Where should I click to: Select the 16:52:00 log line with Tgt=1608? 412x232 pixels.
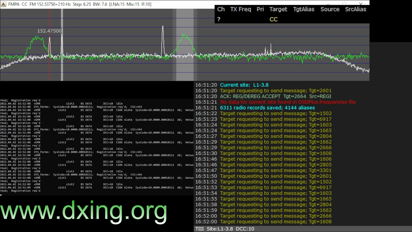click(263, 222)
